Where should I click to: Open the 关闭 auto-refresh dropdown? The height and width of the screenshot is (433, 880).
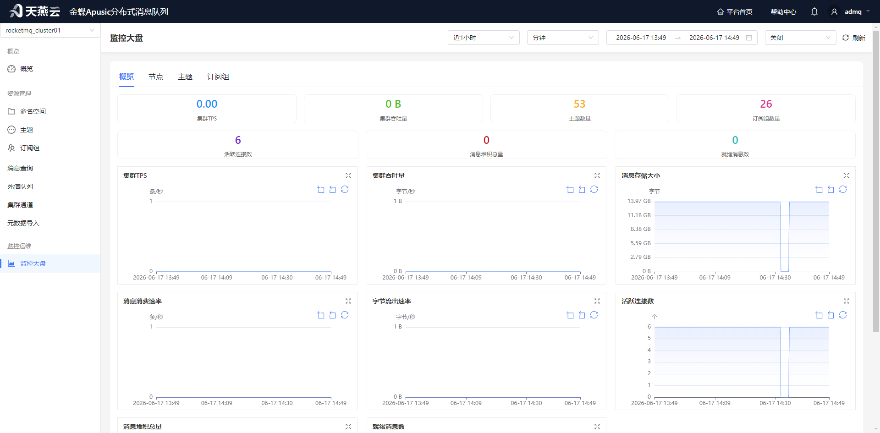pos(801,38)
